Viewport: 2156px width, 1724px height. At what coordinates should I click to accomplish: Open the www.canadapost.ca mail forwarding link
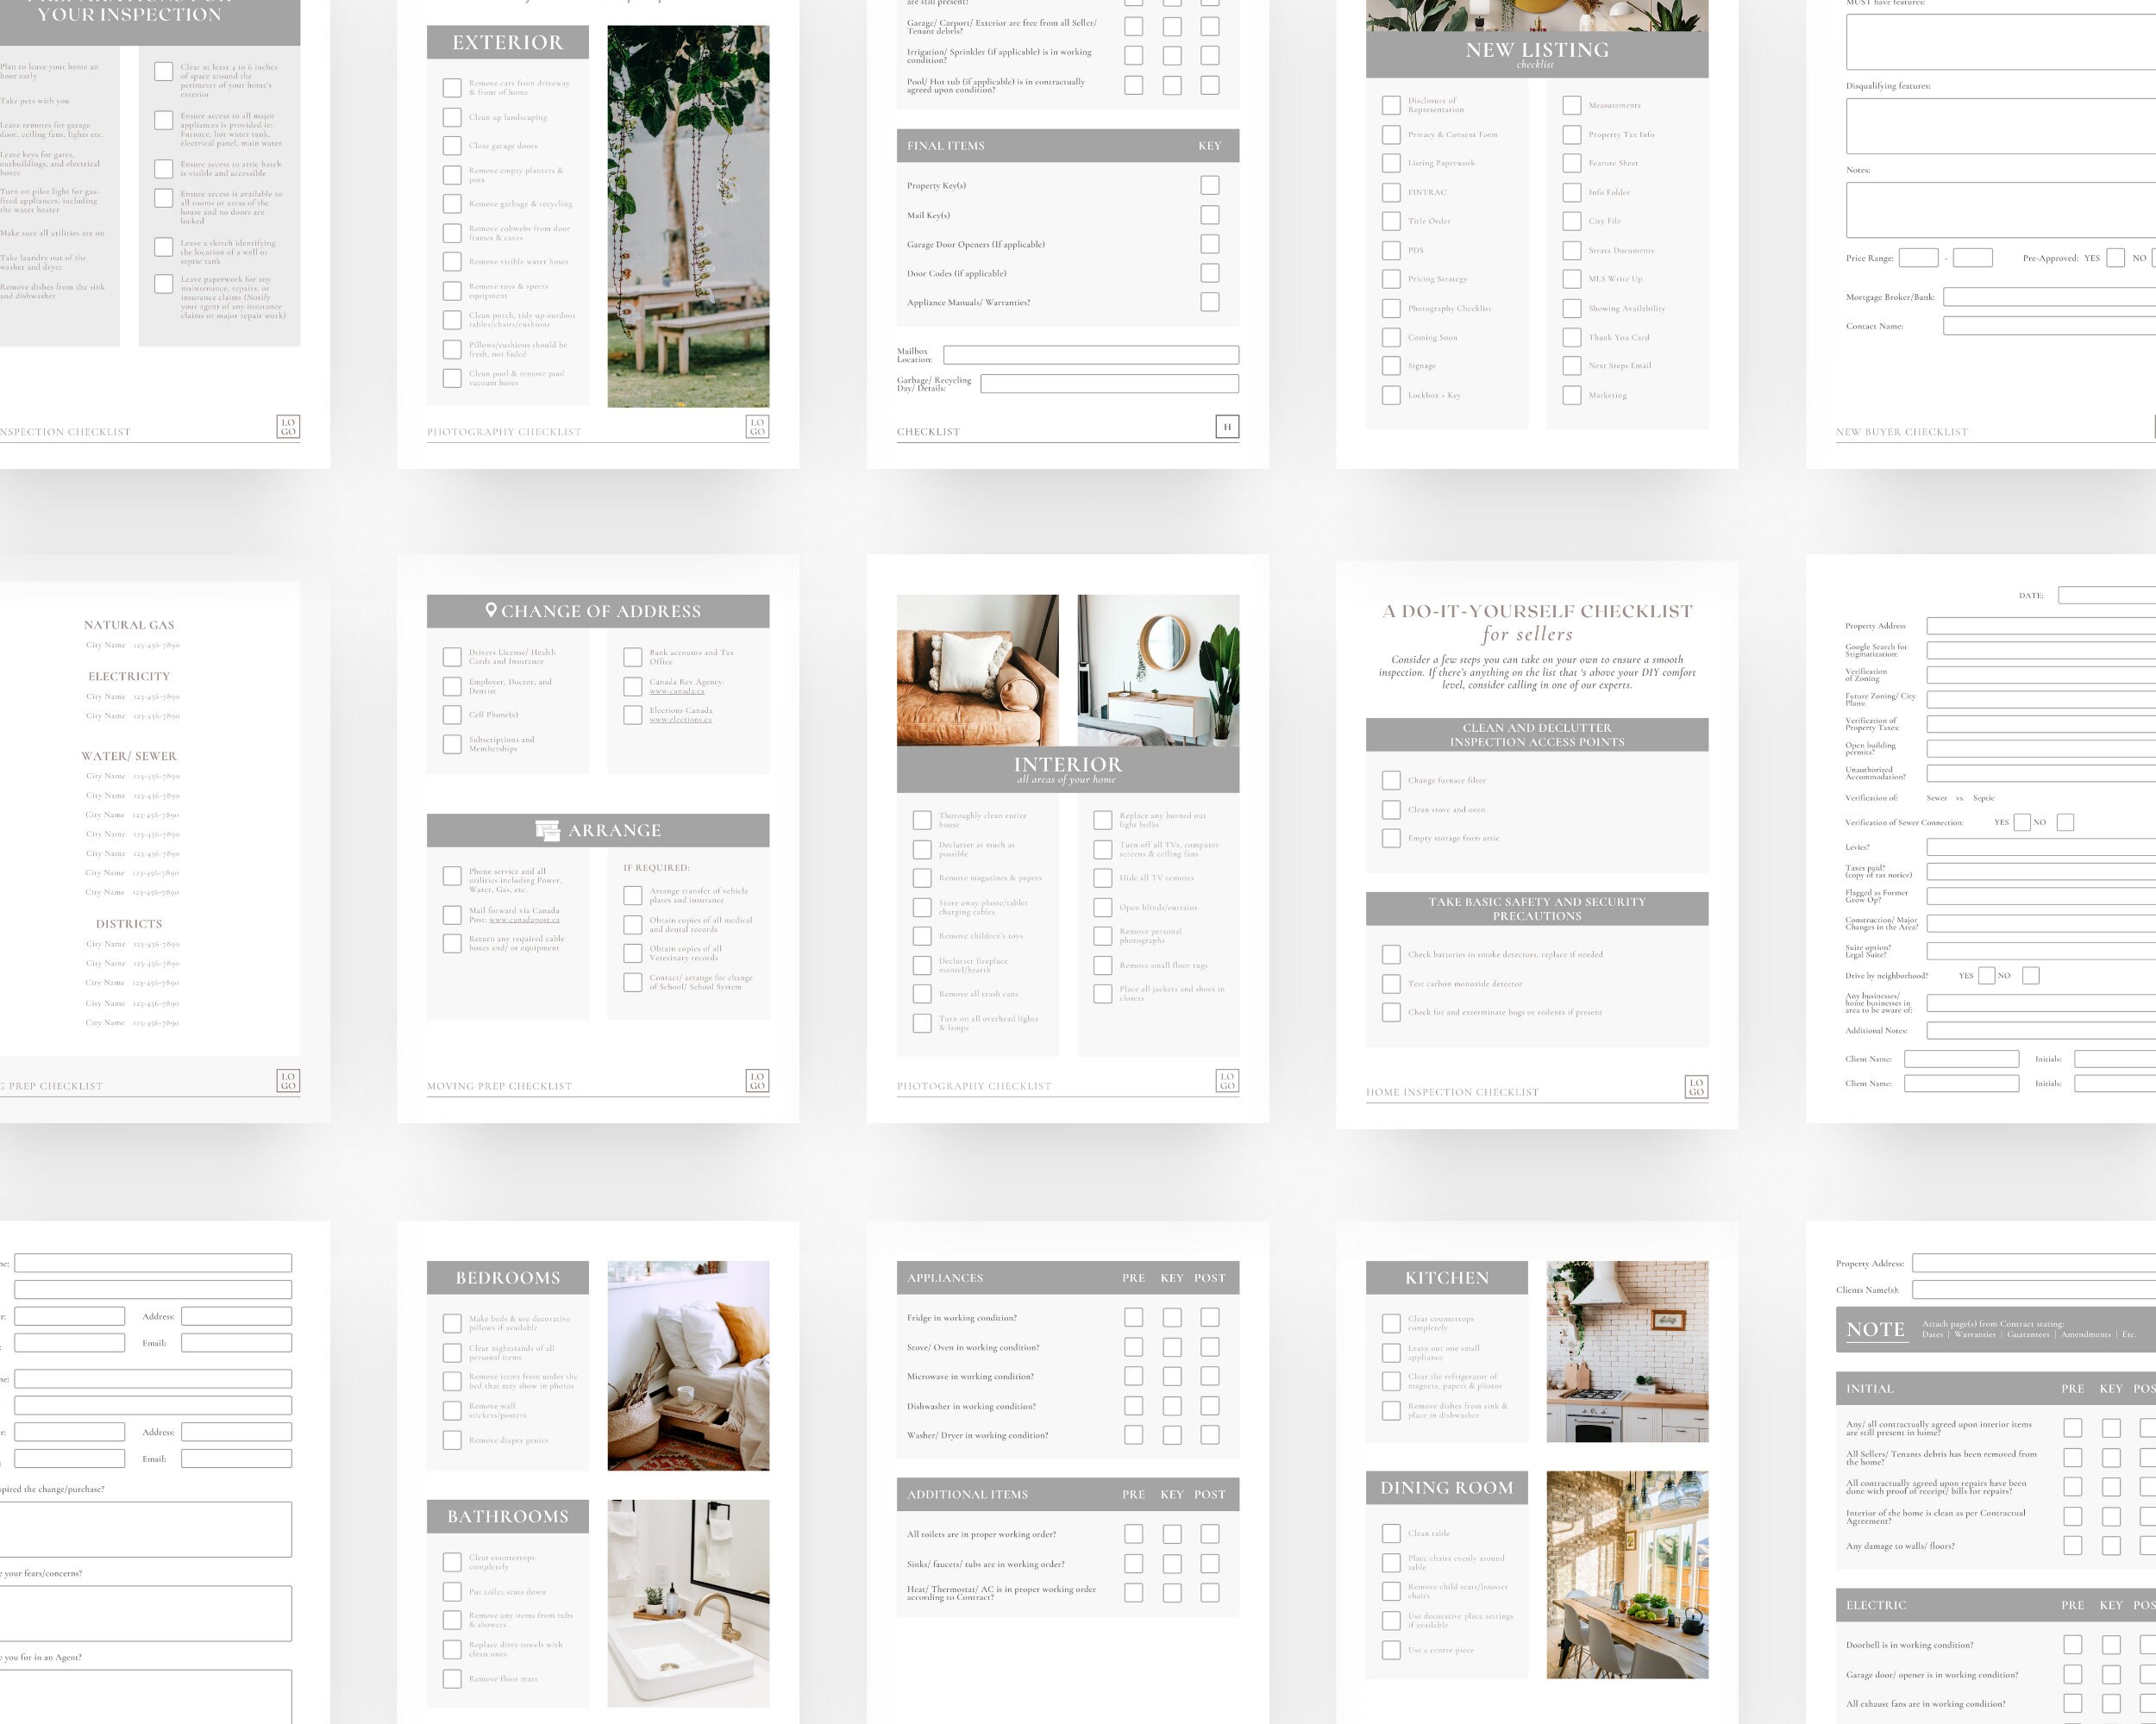pyautogui.click(x=524, y=921)
